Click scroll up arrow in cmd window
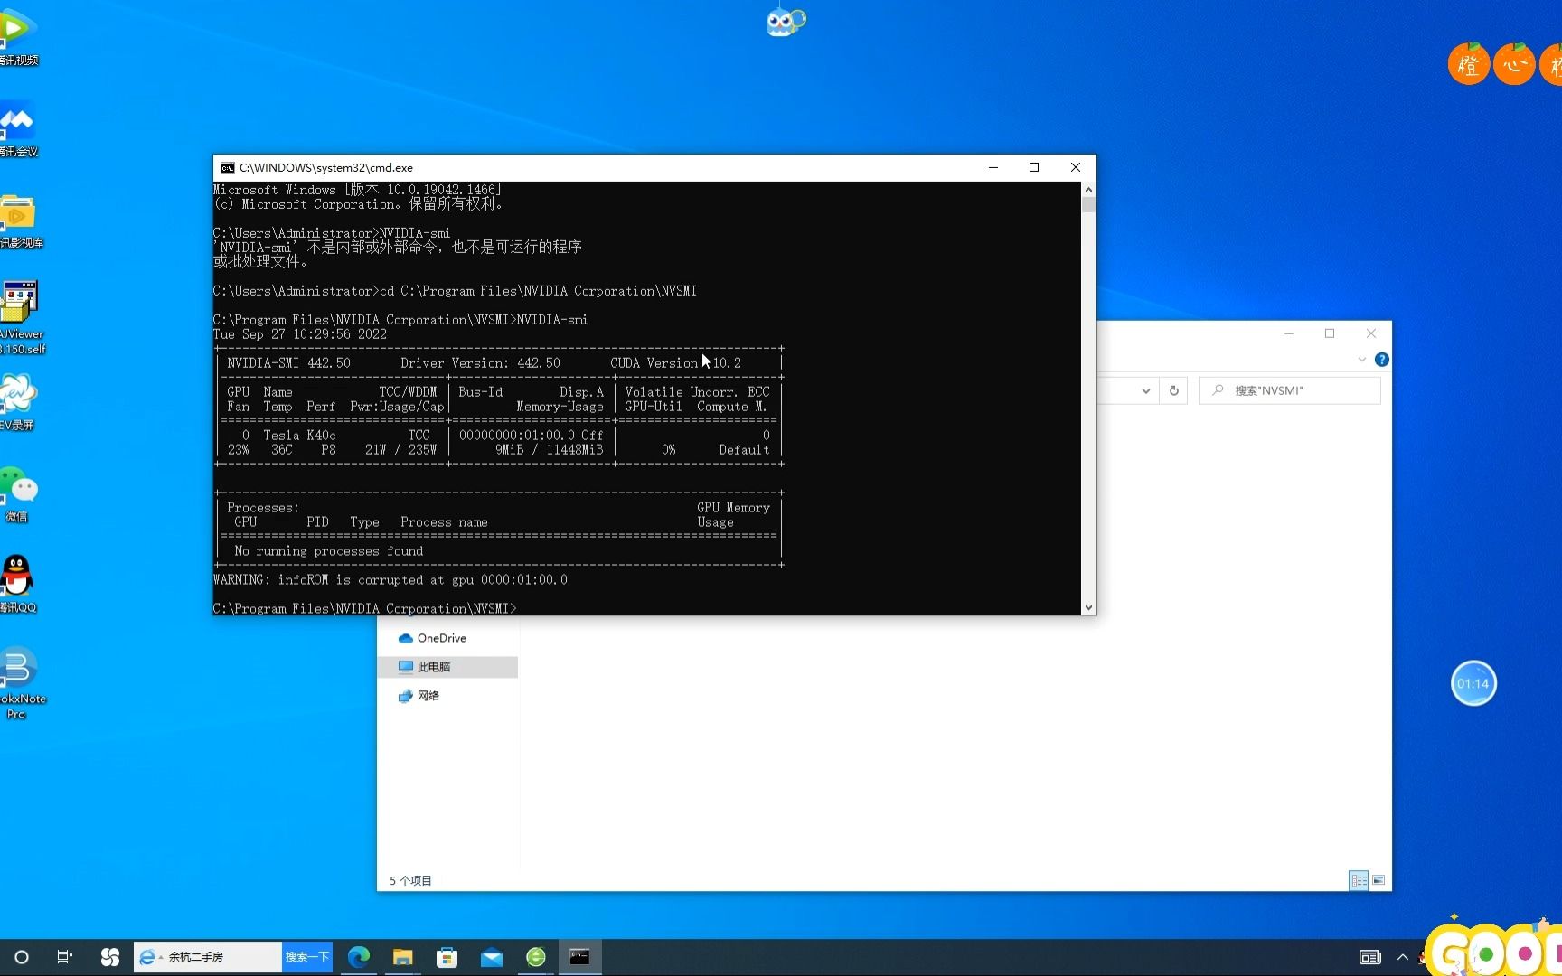Screen dimensions: 1562x976 [x=1088, y=190]
